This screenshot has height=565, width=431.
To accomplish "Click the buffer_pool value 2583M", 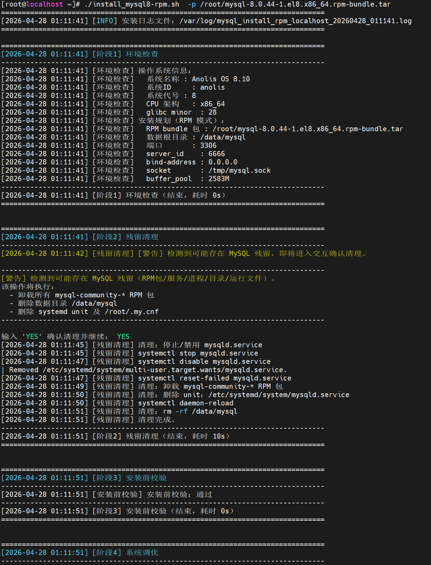I will click(x=219, y=179).
